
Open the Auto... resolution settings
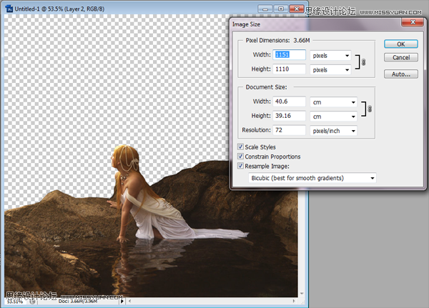click(x=401, y=74)
